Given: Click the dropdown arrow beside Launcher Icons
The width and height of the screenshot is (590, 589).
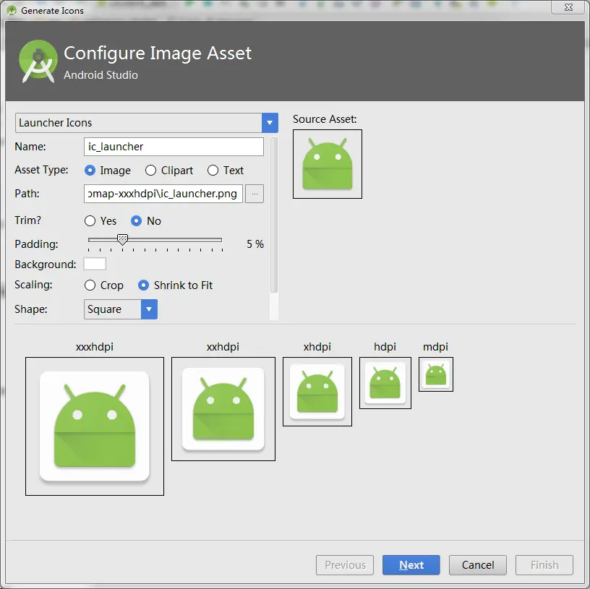Looking at the screenshot, I should click(x=270, y=123).
